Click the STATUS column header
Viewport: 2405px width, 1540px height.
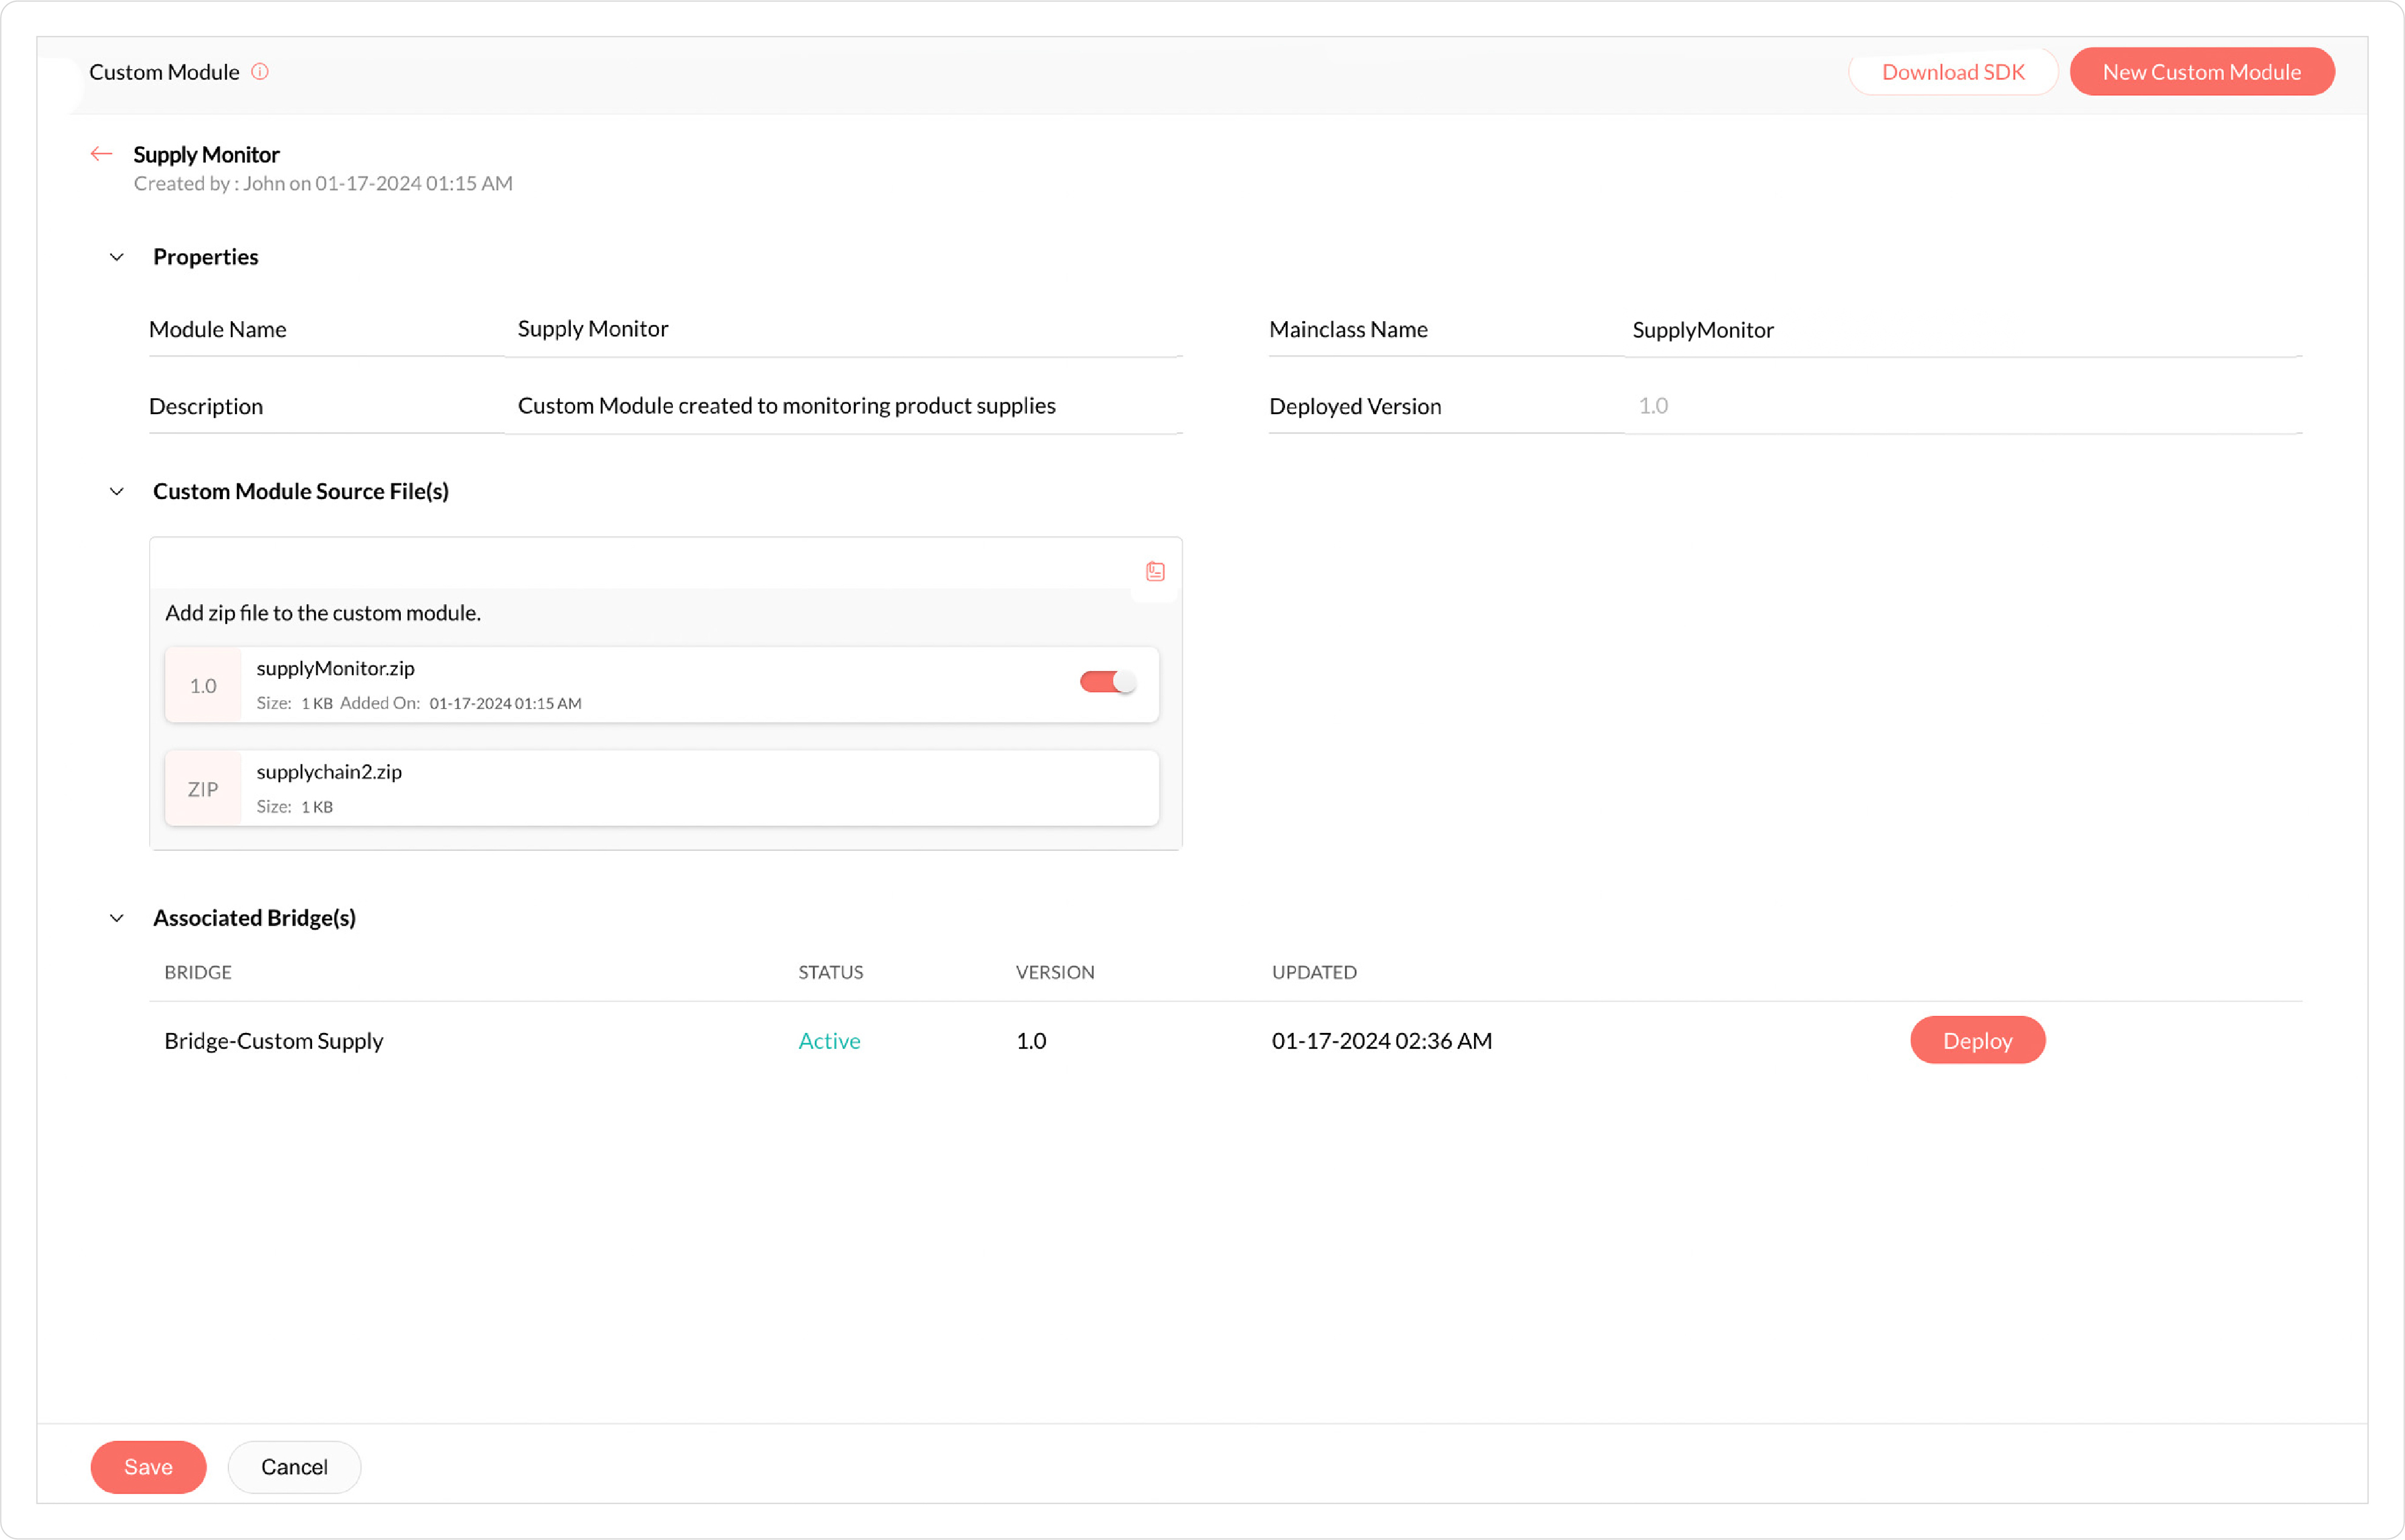(x=830, y=972)
